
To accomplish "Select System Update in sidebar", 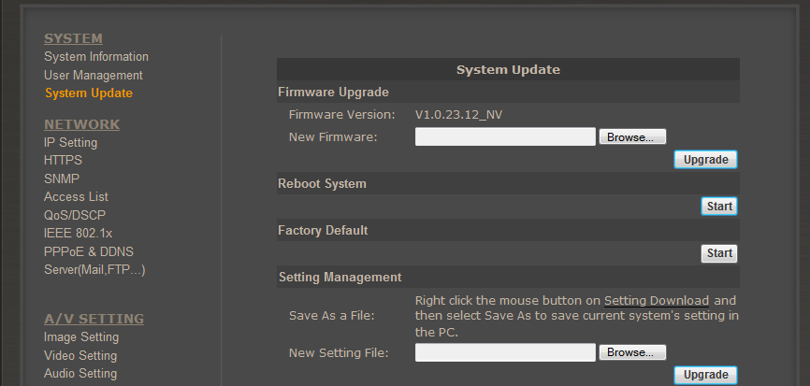I will pyautogui.click(x=89, y=93).
